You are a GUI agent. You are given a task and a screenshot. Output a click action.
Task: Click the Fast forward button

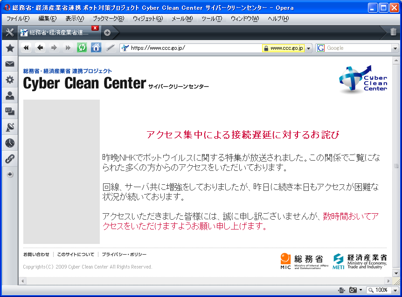68,48
